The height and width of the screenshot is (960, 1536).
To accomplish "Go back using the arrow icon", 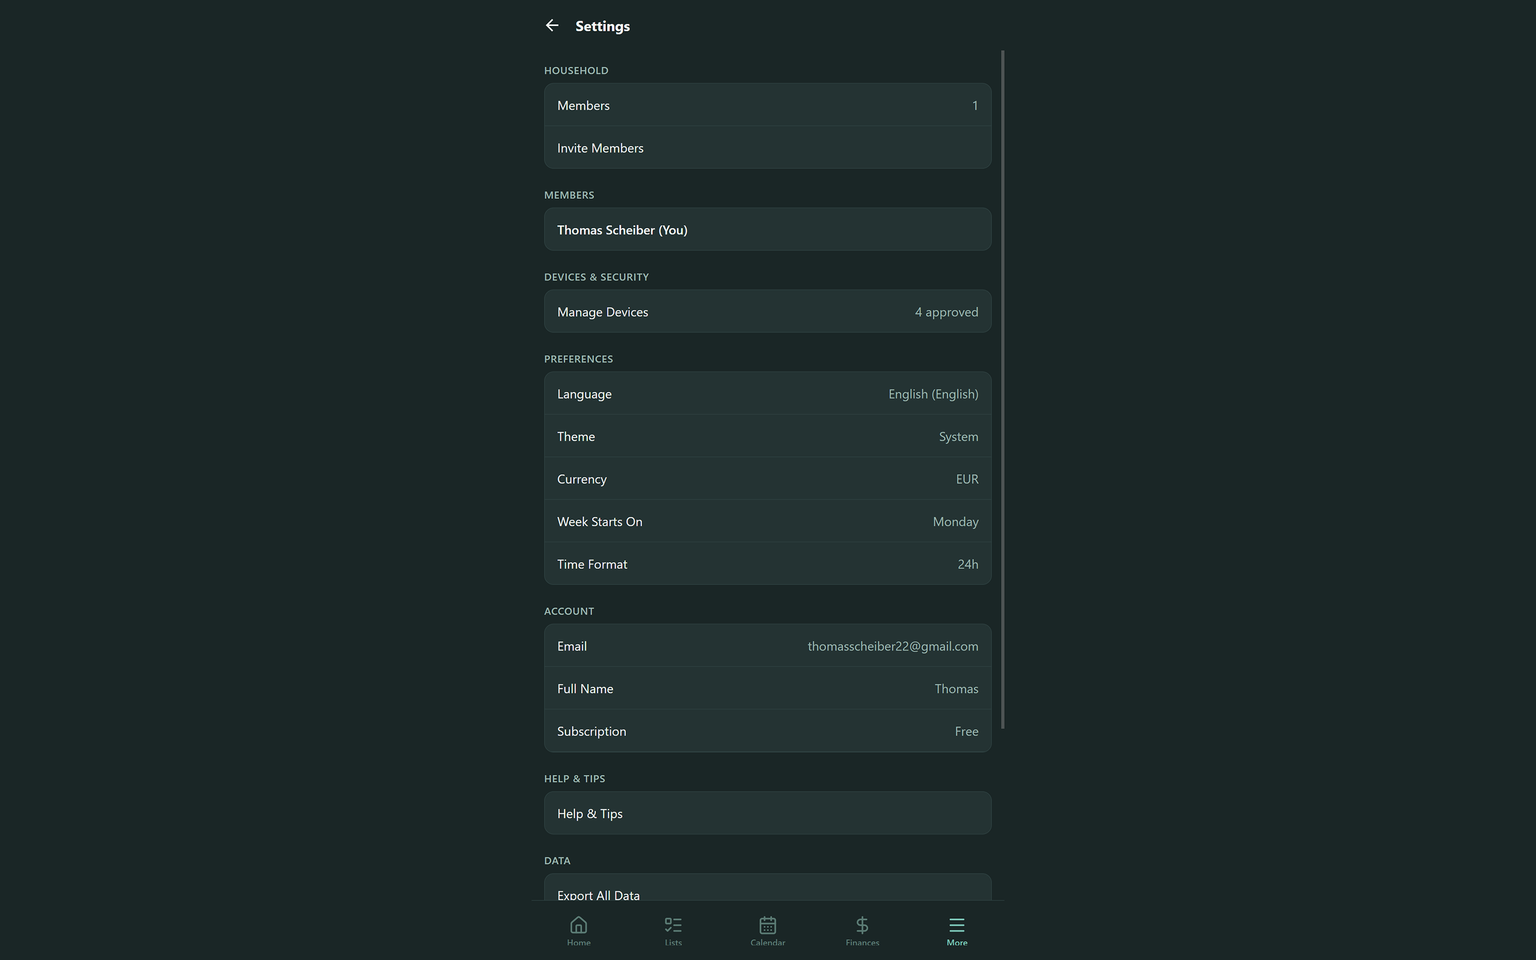I will [551, 26].
